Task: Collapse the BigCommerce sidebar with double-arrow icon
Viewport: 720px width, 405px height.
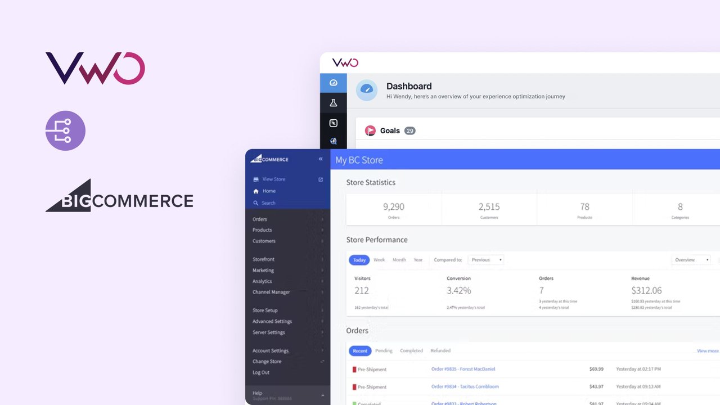Action: click(x=321, y=159)
